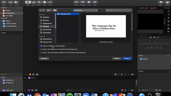Toggle the Live preview switch
This screenshot has height=96, width=171.
click(x=167, y=8)
